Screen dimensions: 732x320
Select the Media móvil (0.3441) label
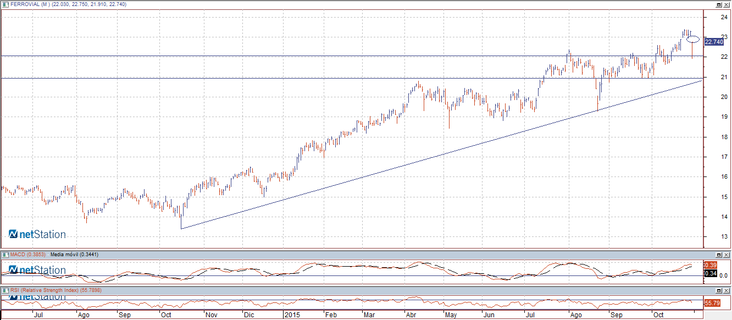(x=73, y=255)
